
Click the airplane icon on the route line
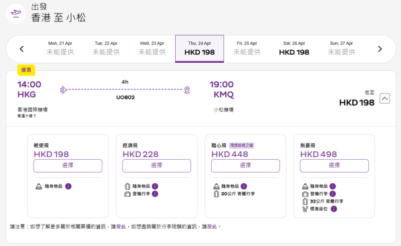coord(63,90)
